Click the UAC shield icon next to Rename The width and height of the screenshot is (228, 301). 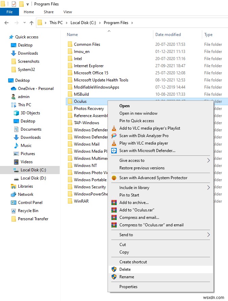[x=114, y=277]
